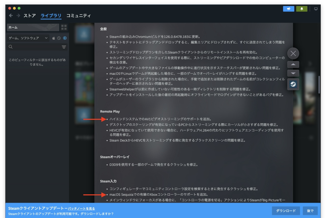
Task: Open the パッチノートを見る link
Action: [81, 209]
